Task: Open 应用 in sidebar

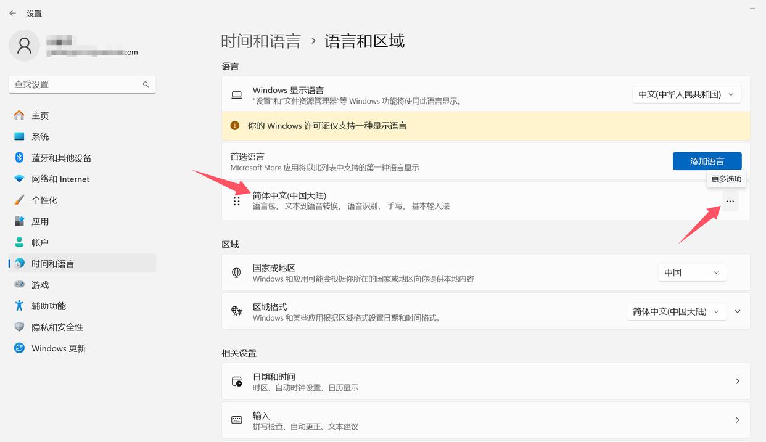Action: pyautogui.click(x=82, y=221)
